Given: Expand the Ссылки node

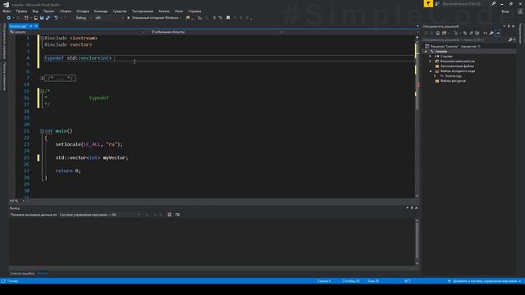Looking at the screenshot, I should pos(431,57).
